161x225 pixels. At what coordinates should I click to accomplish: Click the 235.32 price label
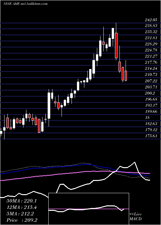tap(151, 32)
